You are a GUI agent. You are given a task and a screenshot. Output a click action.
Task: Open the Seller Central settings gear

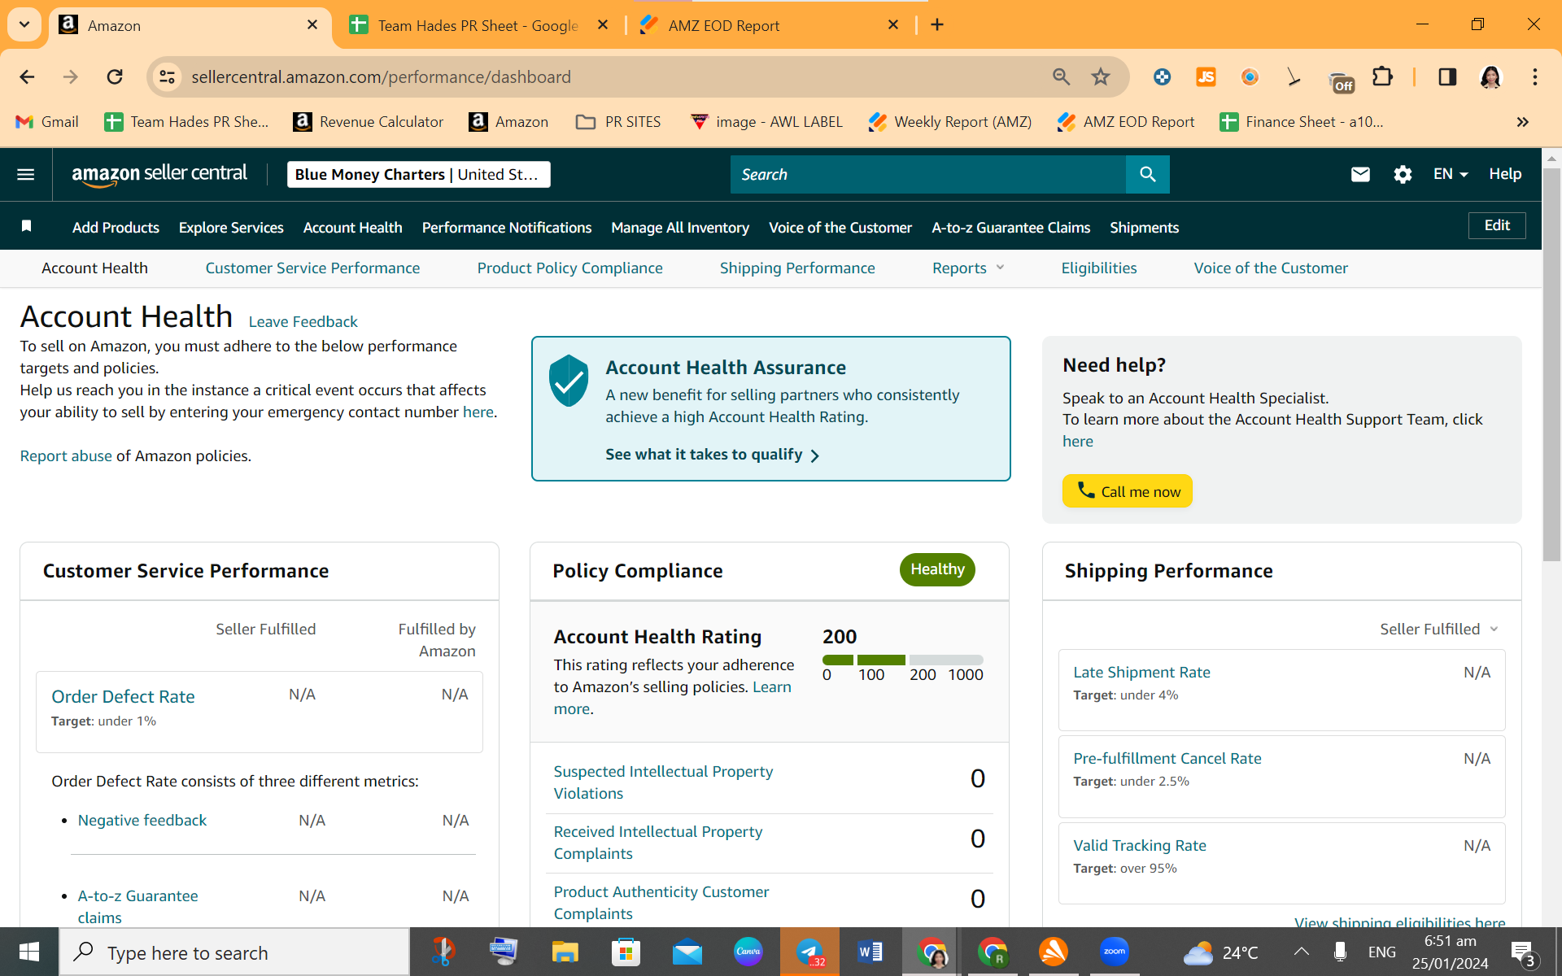[x=1403, y=174]
